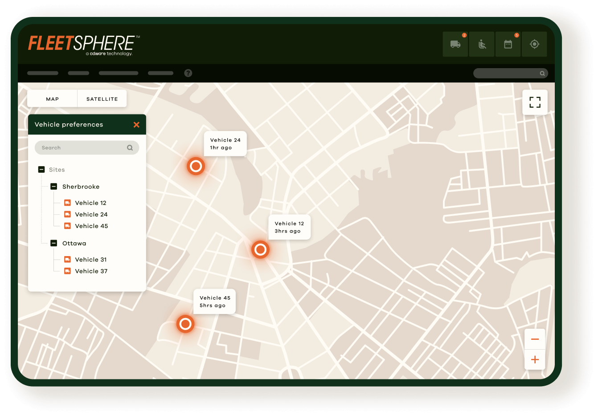The width and height of the screenshot is (598, 416).
Task: Select Vehicle 45 in the tree
Action: tap(91, 226)
